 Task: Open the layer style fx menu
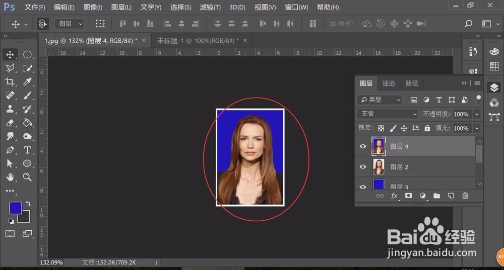tap(395, 196)
